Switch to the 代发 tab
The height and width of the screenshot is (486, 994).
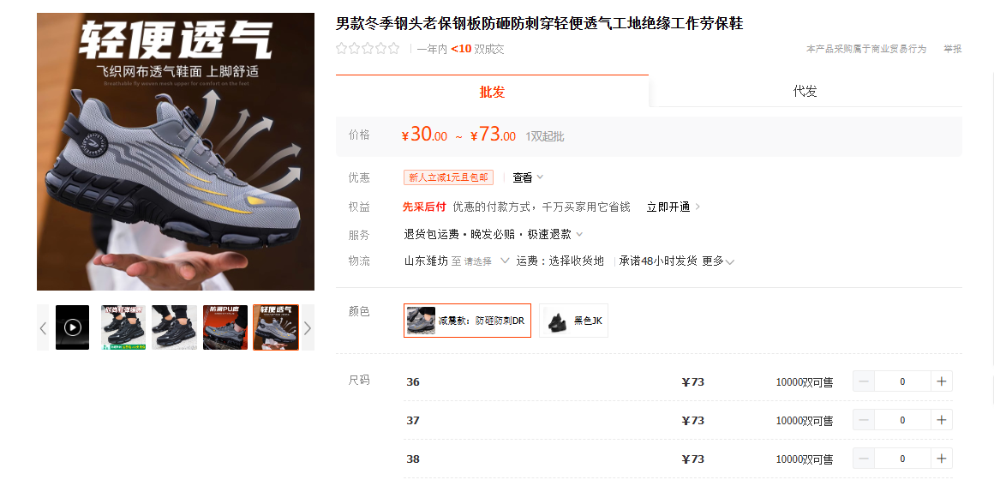pos(805,92)
